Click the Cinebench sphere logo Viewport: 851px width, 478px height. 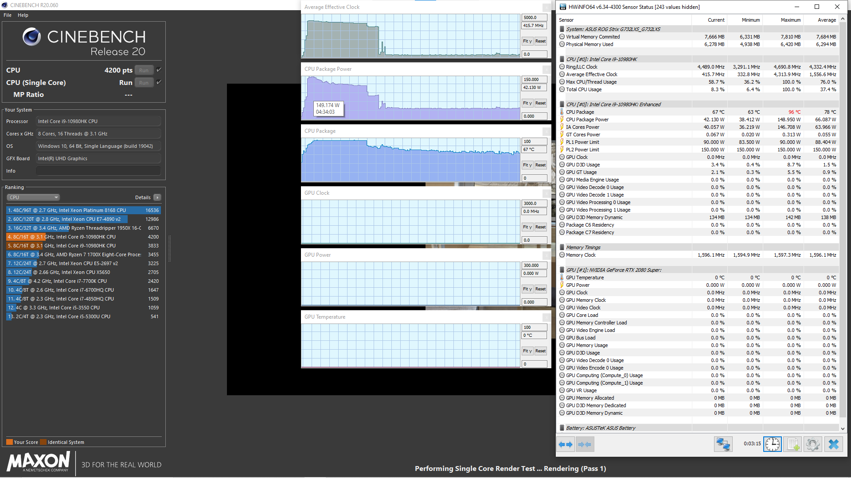[31, 37]
